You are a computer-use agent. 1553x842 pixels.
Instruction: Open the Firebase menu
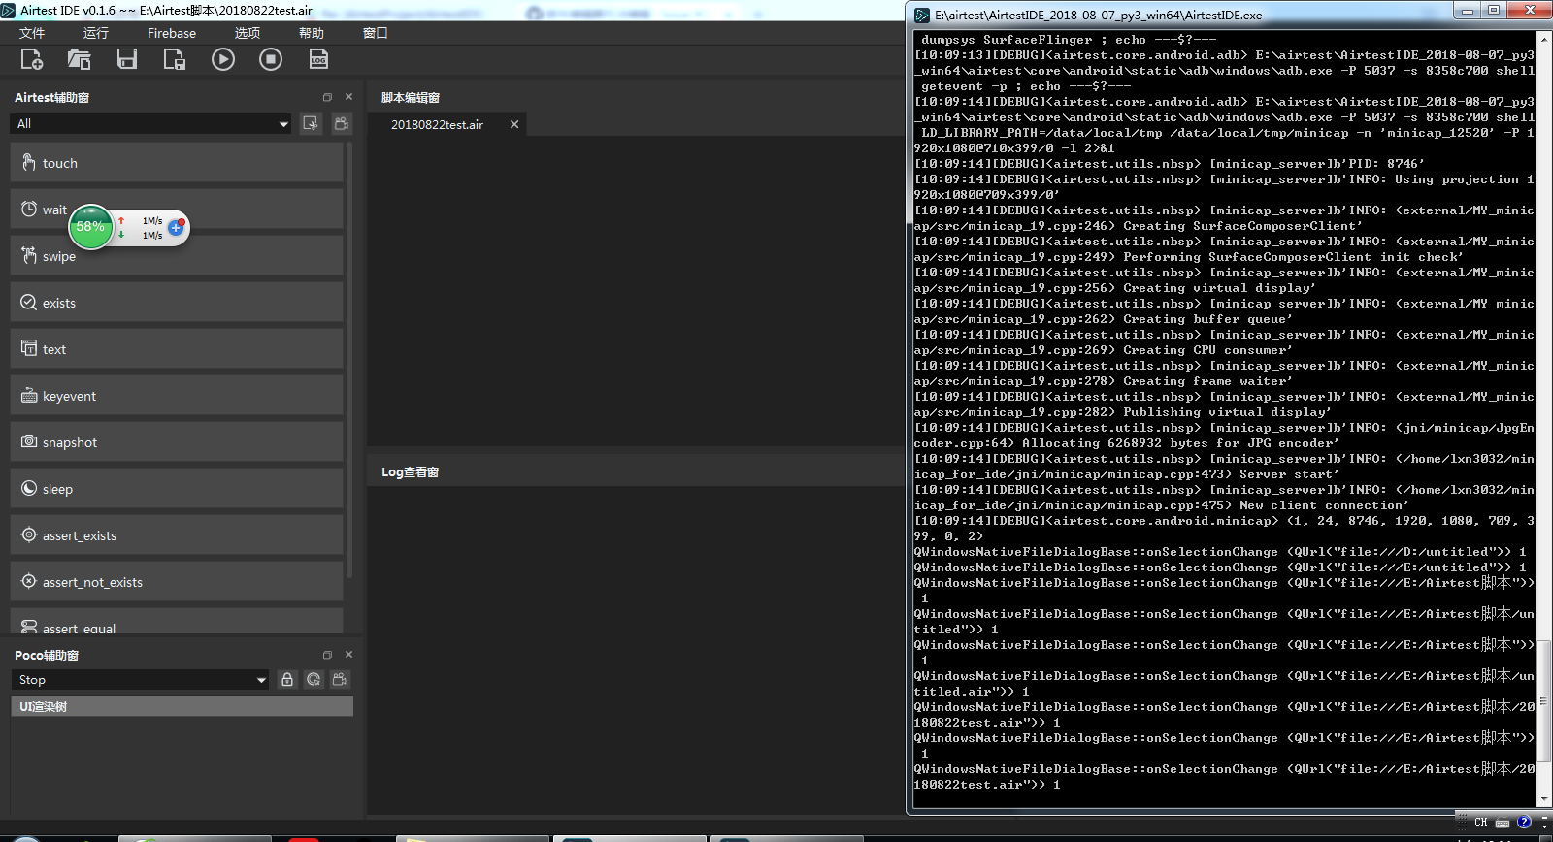172,33
